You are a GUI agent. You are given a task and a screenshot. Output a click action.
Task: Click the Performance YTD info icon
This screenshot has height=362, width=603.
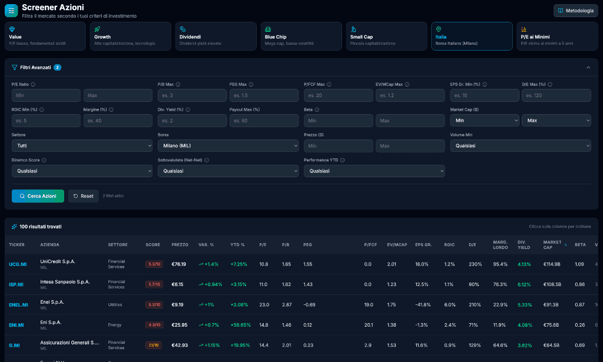point(343,160)
